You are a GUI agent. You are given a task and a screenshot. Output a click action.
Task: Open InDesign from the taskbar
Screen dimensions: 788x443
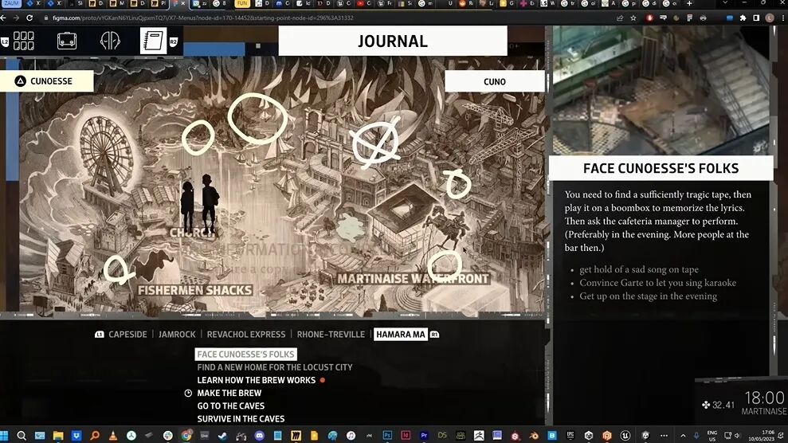coord(406,436)
